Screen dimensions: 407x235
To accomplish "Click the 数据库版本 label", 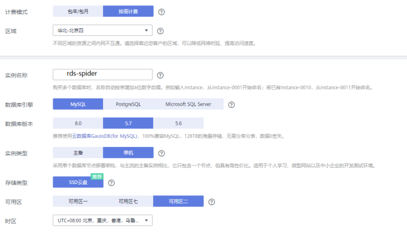I will click(19, 124).
